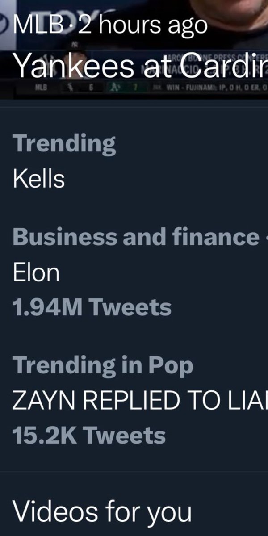The height and width of the screenshot is (536, 268).
Task: Click the 15.2K Tweets count
Action: point(89,435)
